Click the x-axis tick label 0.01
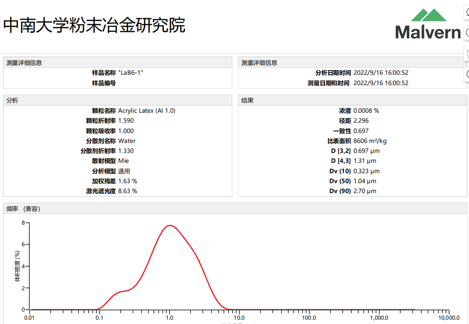Viewport: 469px width, 324px height. 29,318
